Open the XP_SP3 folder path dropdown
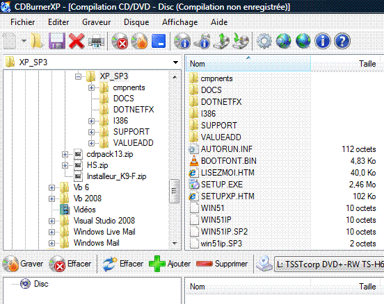 (x=175, y=62)
